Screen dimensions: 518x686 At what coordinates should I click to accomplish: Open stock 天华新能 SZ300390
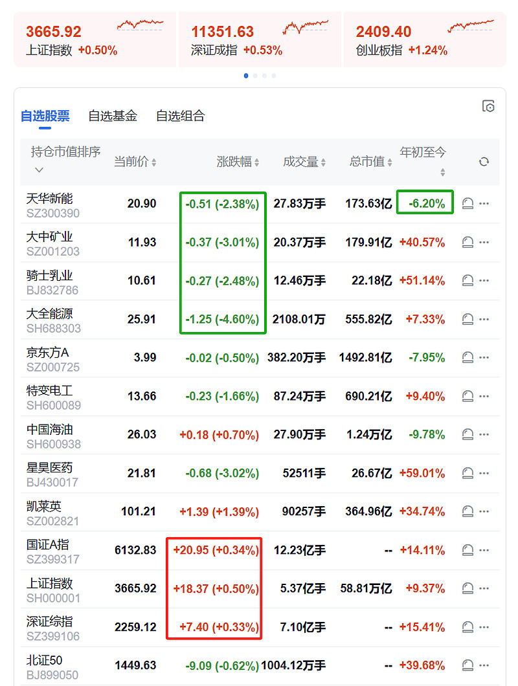pyautogui.click(x=53, y=205)
